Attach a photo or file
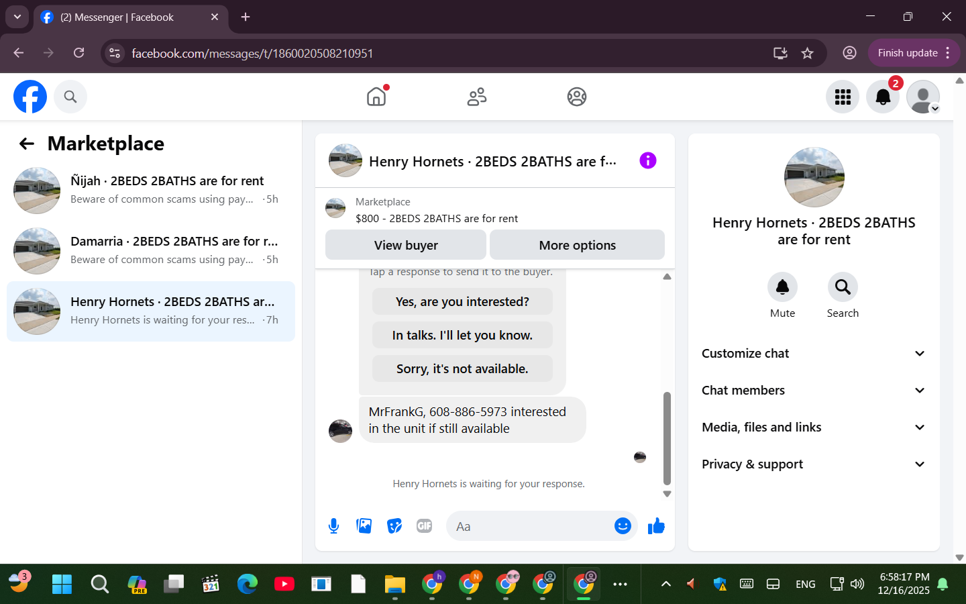The width and height of the screenshot is (966, 604). 364,526
